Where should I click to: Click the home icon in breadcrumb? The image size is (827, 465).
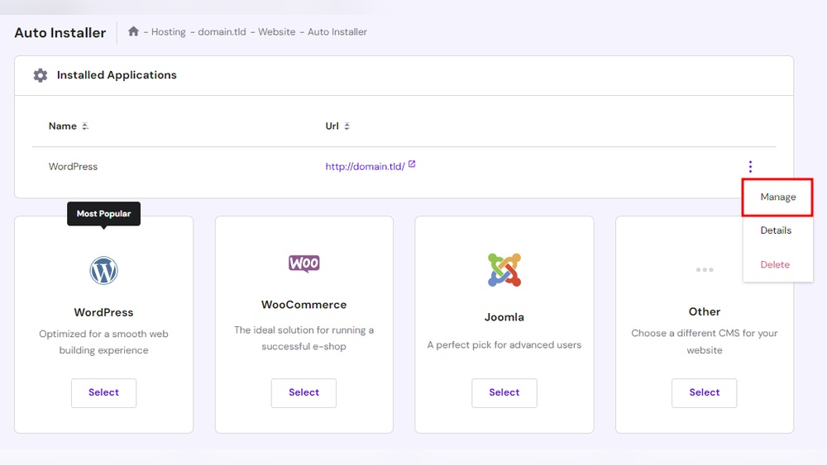pyautogui.click(x=133, y=31)
